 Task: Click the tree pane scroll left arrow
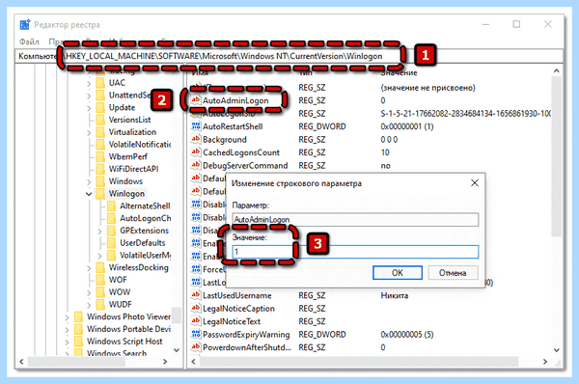[x=21, y=362]
